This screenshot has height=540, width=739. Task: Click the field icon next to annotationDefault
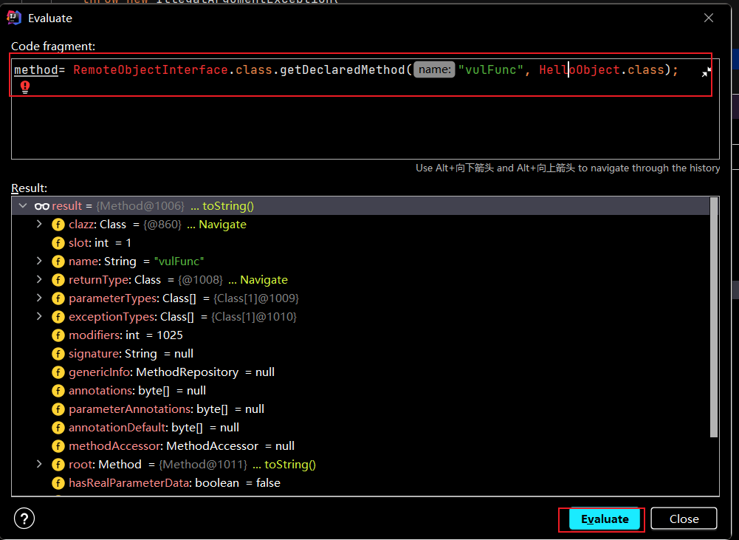pos(58,428)
